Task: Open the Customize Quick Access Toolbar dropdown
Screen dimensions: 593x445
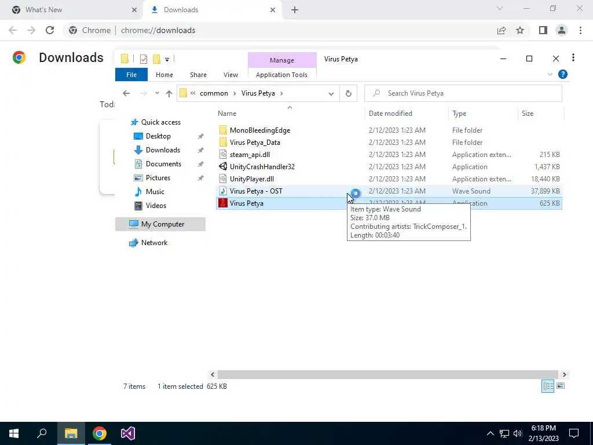Action: (x=167, y=59)
